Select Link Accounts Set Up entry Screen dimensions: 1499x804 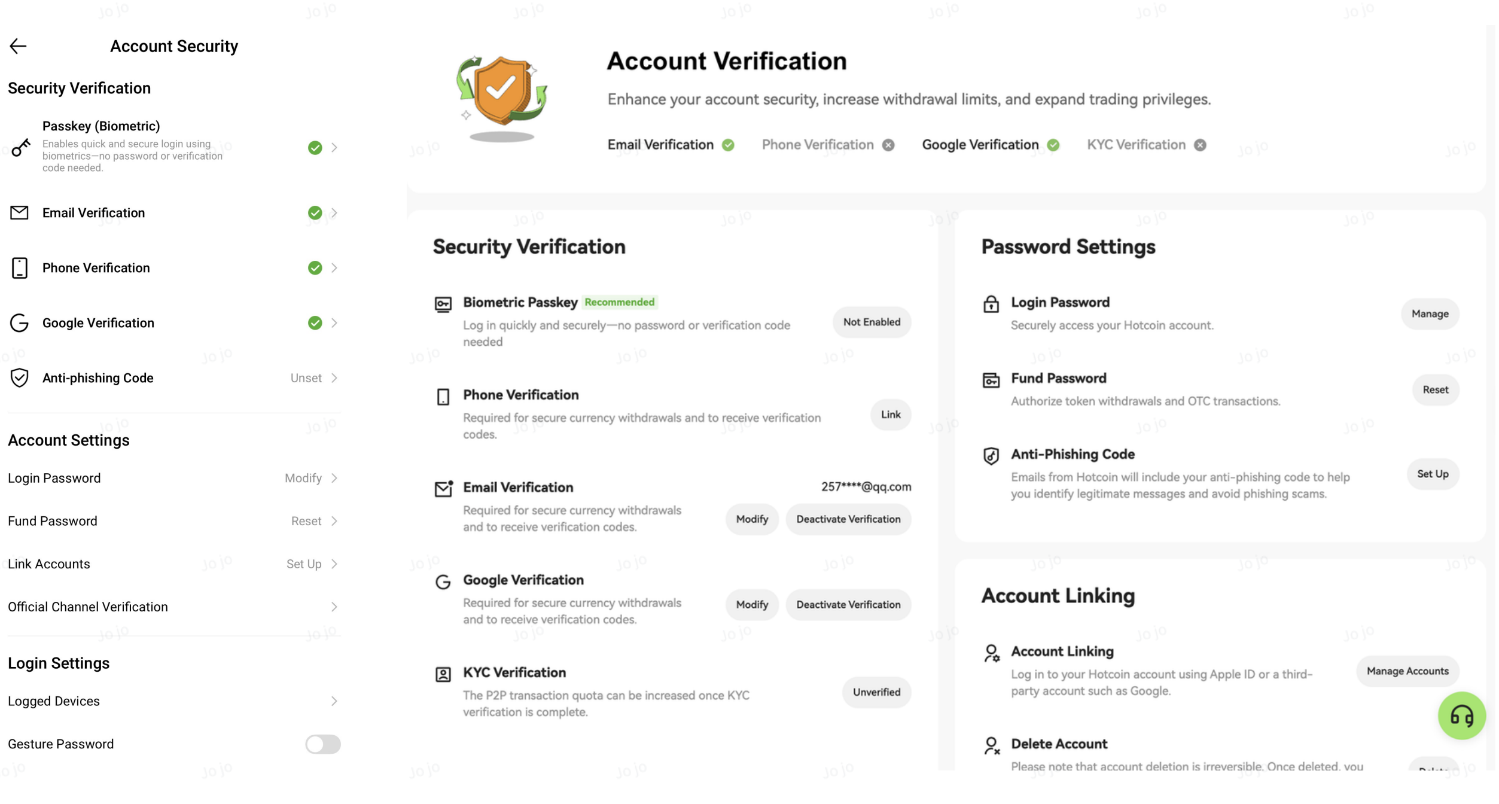pyautogui.click(x=173, y=564)
